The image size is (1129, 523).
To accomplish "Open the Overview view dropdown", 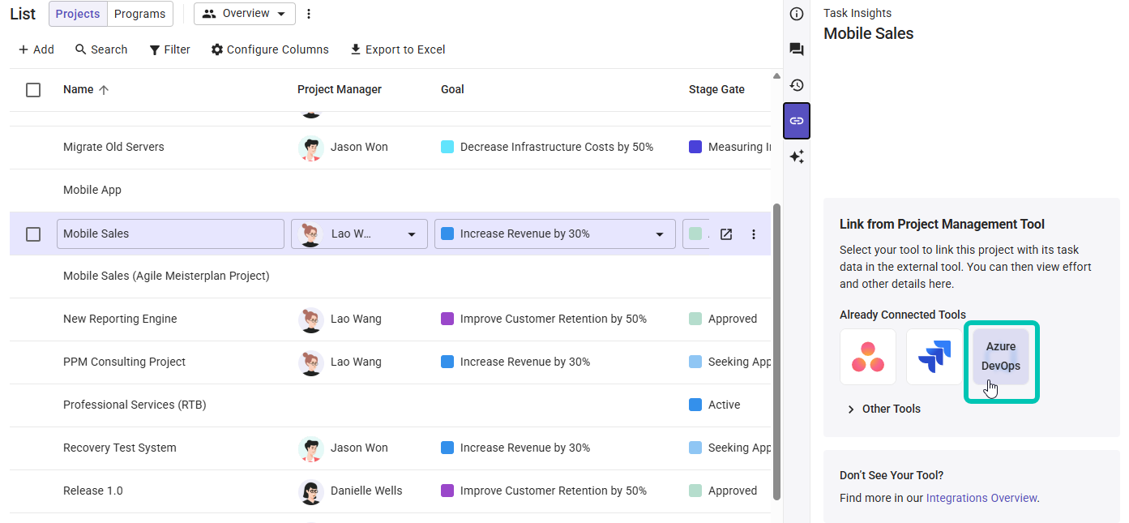I will [245, 14].
